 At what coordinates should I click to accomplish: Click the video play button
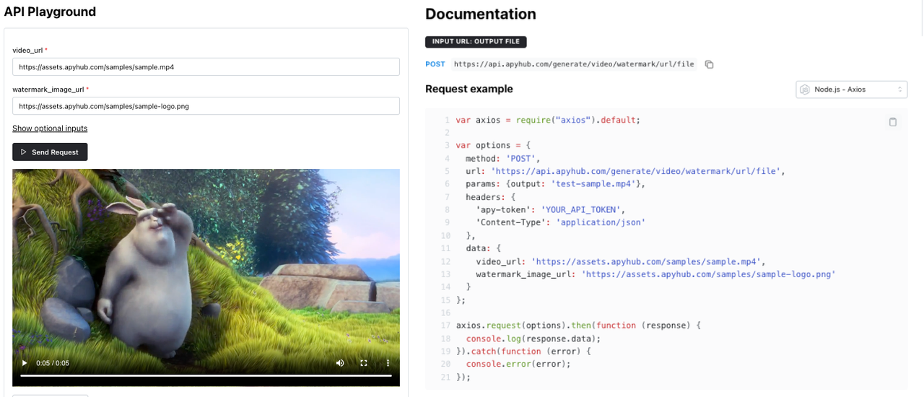pyautogui.click(x=25, y=363)
